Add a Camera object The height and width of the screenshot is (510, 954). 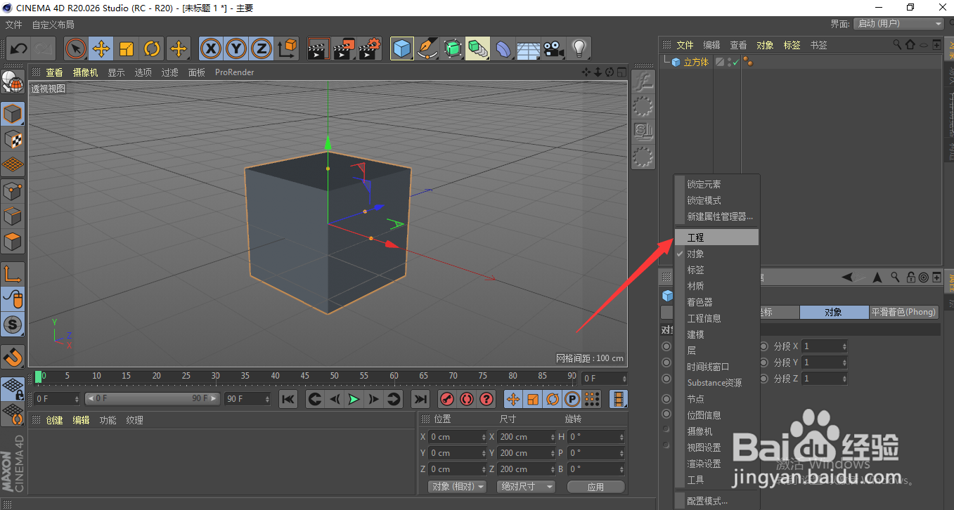click(x=553, y=48)
